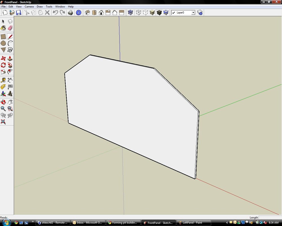Screen dimensions: 282x226
Task: Open the Tools menu
Action: pos(49,6)
